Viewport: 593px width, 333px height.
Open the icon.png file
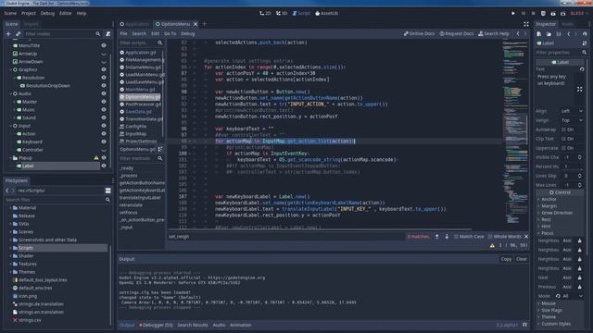(28, 296)
